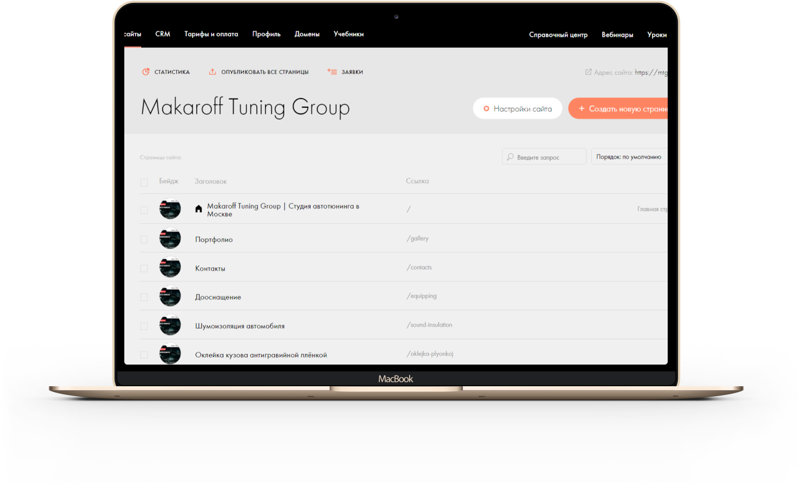Open the Makaroff Tuning Group | Студия автотюнинга title
The height and width of the screenshot is (483, 799).
[283, 210]
